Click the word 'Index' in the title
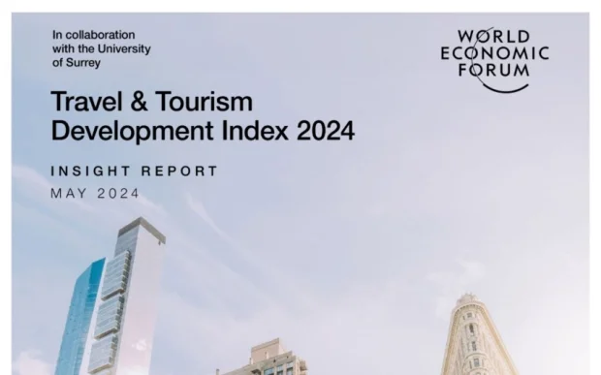The image size is (601, 375). click(x=255, y=130)
